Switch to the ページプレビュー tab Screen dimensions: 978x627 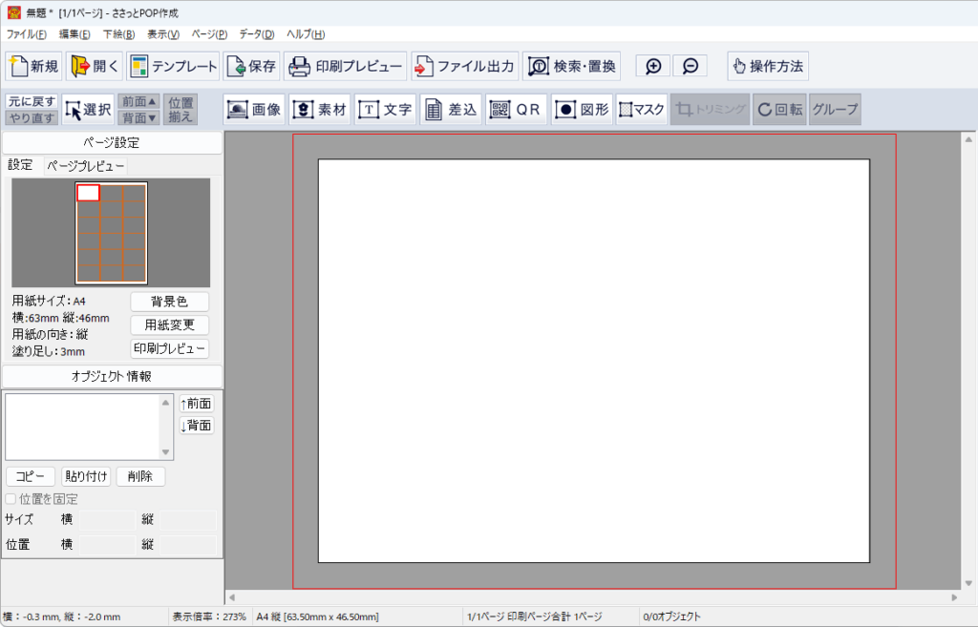[x=86, y=165]
